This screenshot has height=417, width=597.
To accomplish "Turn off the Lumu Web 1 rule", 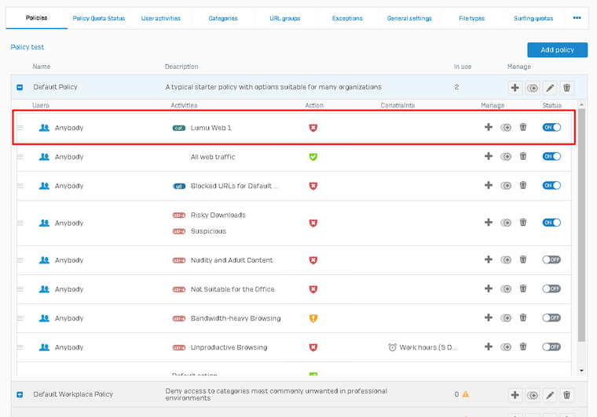I will point(551,127).
